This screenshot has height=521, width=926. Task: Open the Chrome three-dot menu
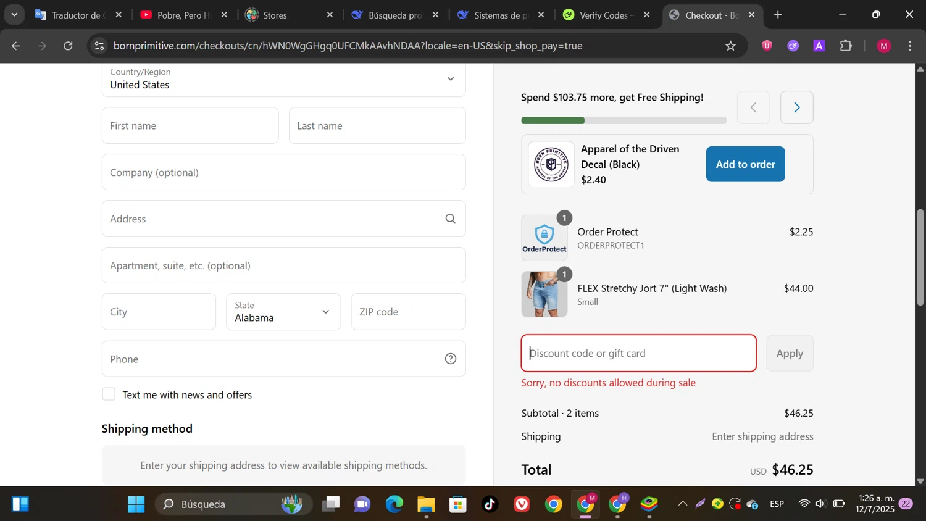tap(911, 46)
